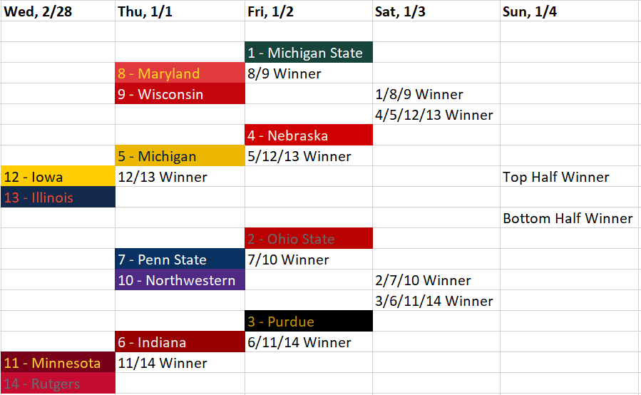This screenshot has height=395, width=641.
Task: Select the '13 - Illinois' cell
Action: coord(58,197)
